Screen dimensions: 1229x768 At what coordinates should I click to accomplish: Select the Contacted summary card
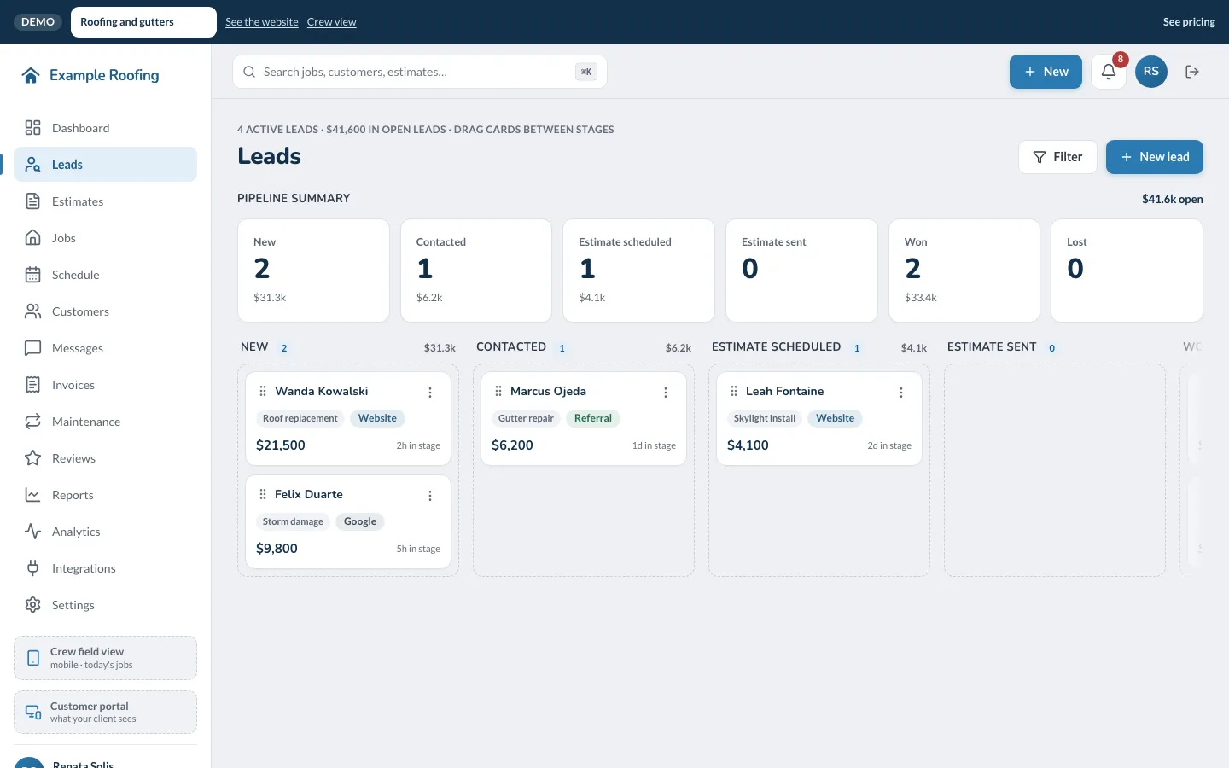[476, 271]
